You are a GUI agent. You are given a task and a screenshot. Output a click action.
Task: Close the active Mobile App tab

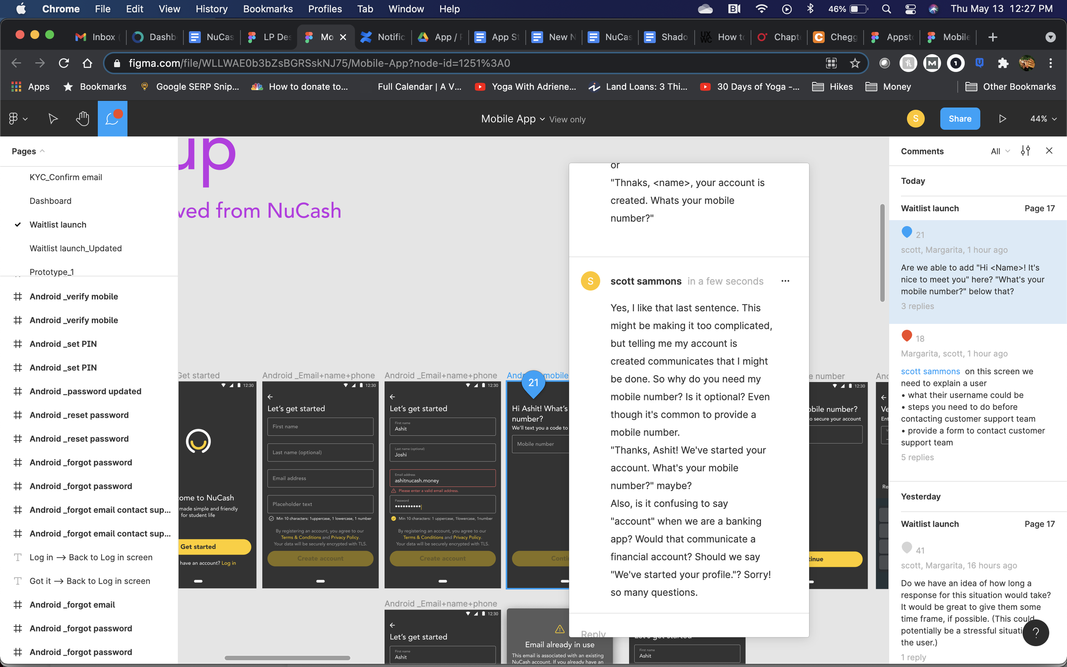[343, 37]
